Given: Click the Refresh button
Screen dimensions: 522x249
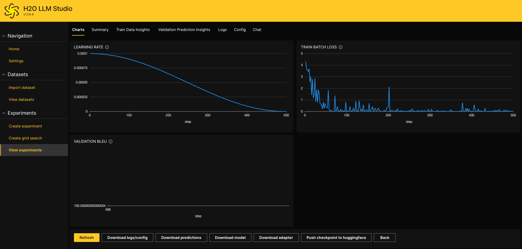Looking at the screenshot, I should pyautogui.click(x=87, y=238).
